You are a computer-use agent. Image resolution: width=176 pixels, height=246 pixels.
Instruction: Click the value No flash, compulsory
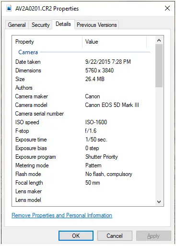[x=109, y=174]
